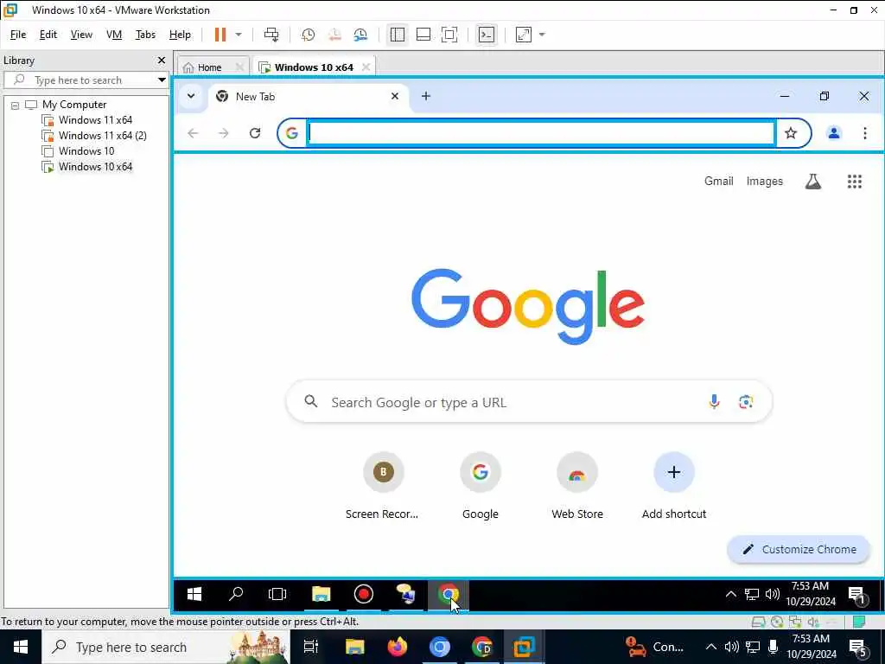Toggle the thumbnail bar view icon

423,35
